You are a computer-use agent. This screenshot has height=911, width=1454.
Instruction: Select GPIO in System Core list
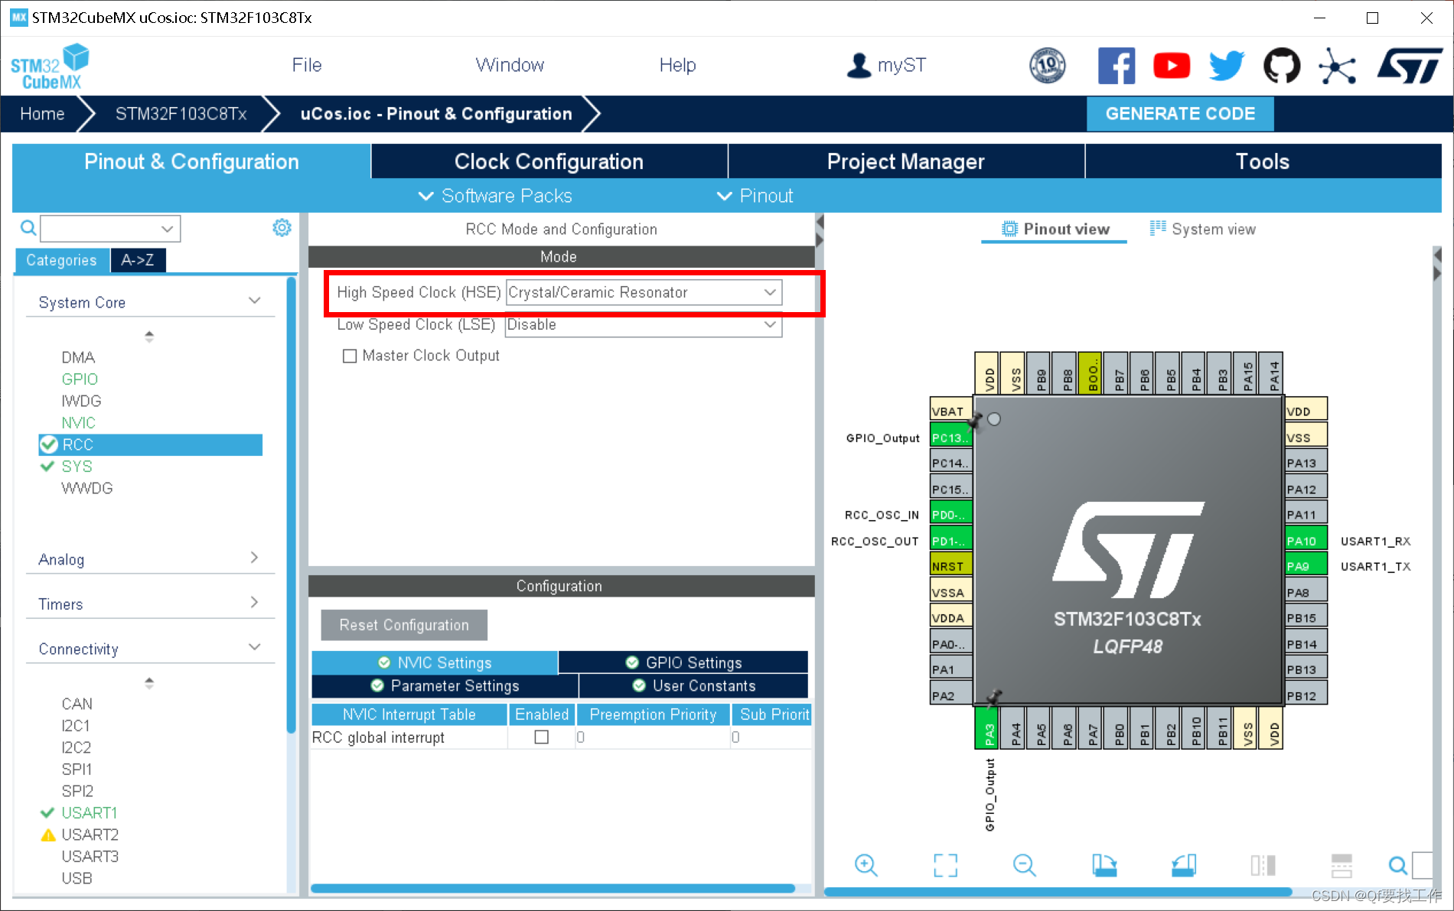coord(80,379)
